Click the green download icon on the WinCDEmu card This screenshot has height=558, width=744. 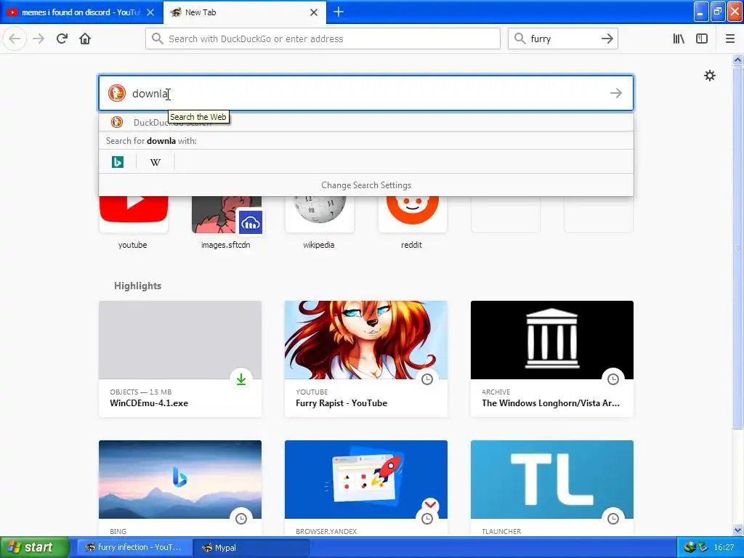pos(241,379)
